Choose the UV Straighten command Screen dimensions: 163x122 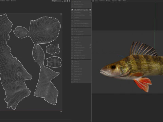point(81,45)
